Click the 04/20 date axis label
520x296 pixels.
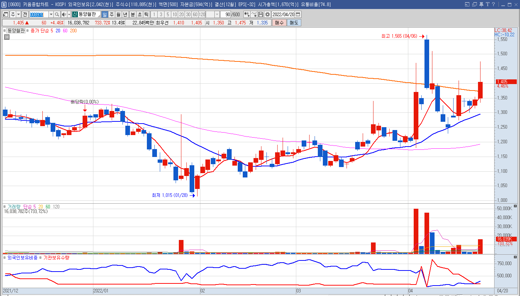click(x=502, y=290)
